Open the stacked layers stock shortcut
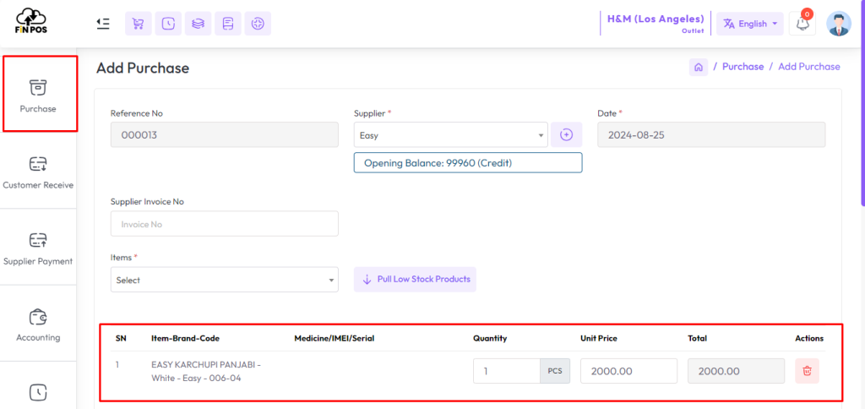The image size is (865, 409). (198, 24)
